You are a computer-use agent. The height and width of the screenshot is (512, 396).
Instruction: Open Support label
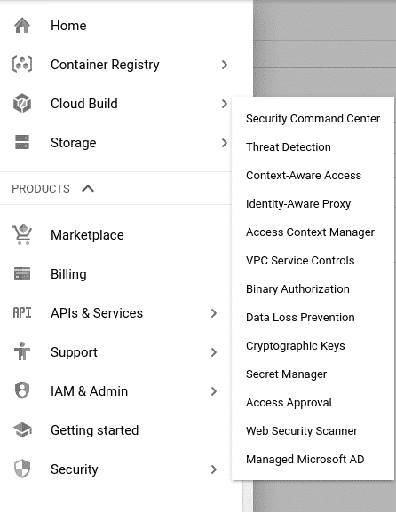pyautogui.click(x=74, y=352)
